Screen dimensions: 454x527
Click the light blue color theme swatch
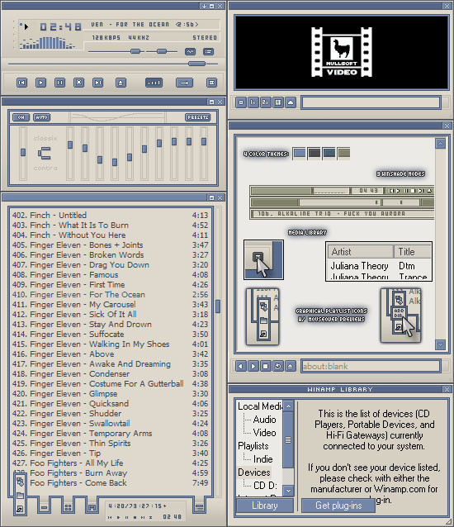point(300,154)
